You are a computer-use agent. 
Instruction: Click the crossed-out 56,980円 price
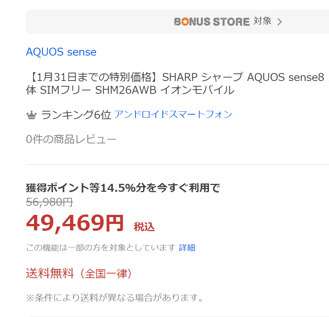click(x=49, y=202)
